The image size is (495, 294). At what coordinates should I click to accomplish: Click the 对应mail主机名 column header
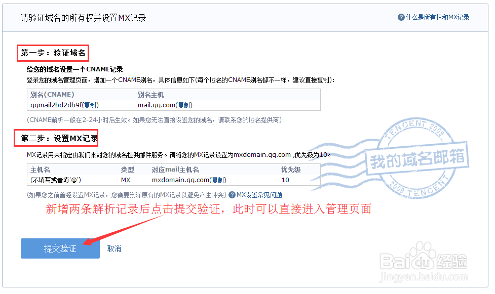coord(175,170)
